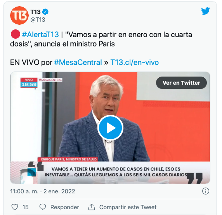Image resolution: width=222 pixels, height=215 pixels.
Task: Click the T13 account display name
Action: pos(36,12)
